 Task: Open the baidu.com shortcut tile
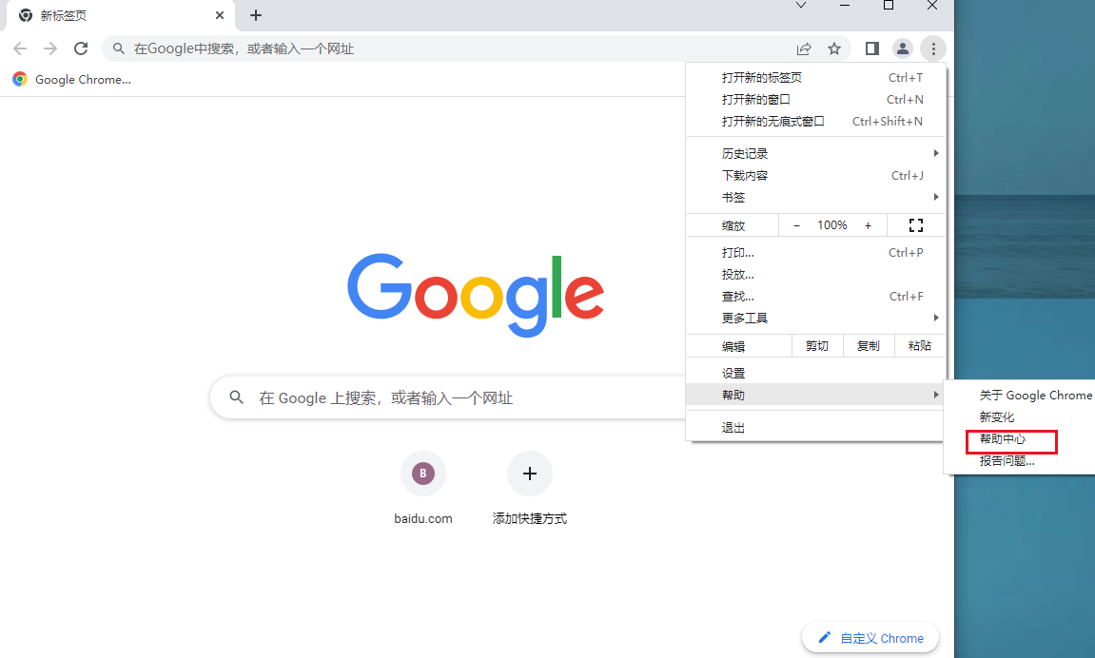click(423, 489)
